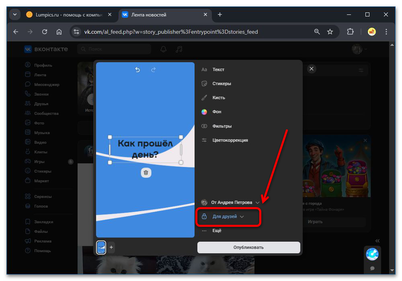
Task: Open the Filters (Фильтры) tool
Action: pos(222,126)
